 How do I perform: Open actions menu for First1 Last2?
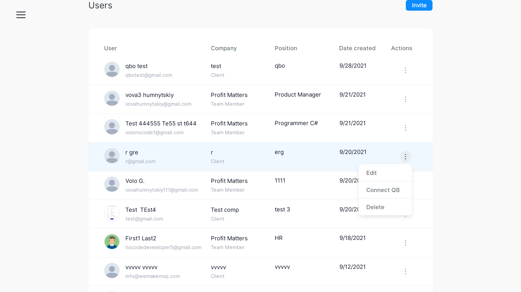click(x=405, y=243)
